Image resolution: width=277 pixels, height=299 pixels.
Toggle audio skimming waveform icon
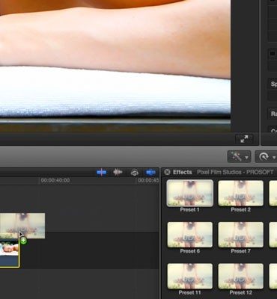(118, 172)
